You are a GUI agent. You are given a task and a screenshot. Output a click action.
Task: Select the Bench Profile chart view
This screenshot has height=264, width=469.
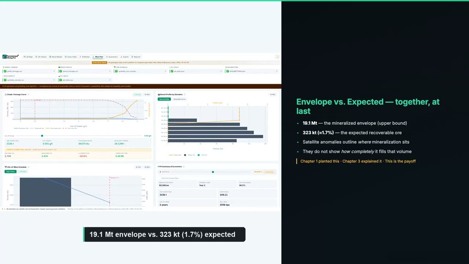[x=164, y=99]
